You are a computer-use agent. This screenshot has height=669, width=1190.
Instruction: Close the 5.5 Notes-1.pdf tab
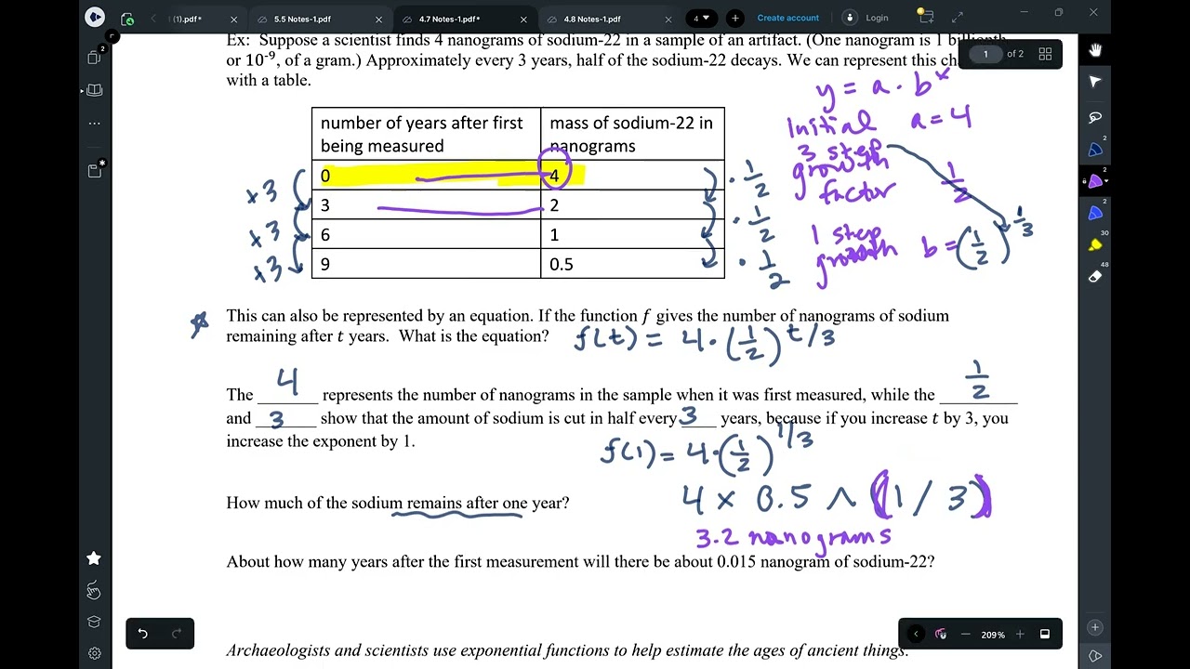[378, 20]
